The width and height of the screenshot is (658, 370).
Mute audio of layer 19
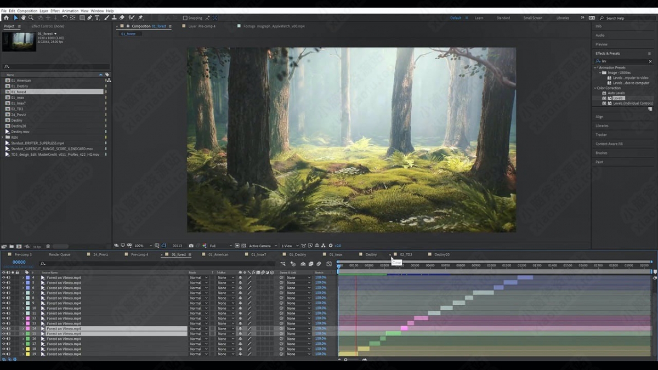click(x=8, y=354)
